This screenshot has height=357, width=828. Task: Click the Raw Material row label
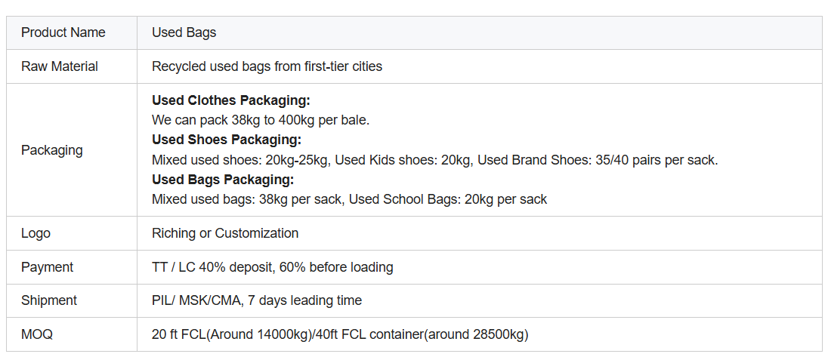[60, 66]
